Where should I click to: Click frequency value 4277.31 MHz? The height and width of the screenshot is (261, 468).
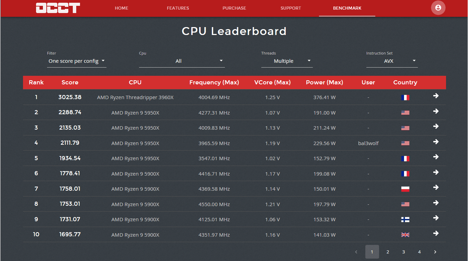coord(214,113)
